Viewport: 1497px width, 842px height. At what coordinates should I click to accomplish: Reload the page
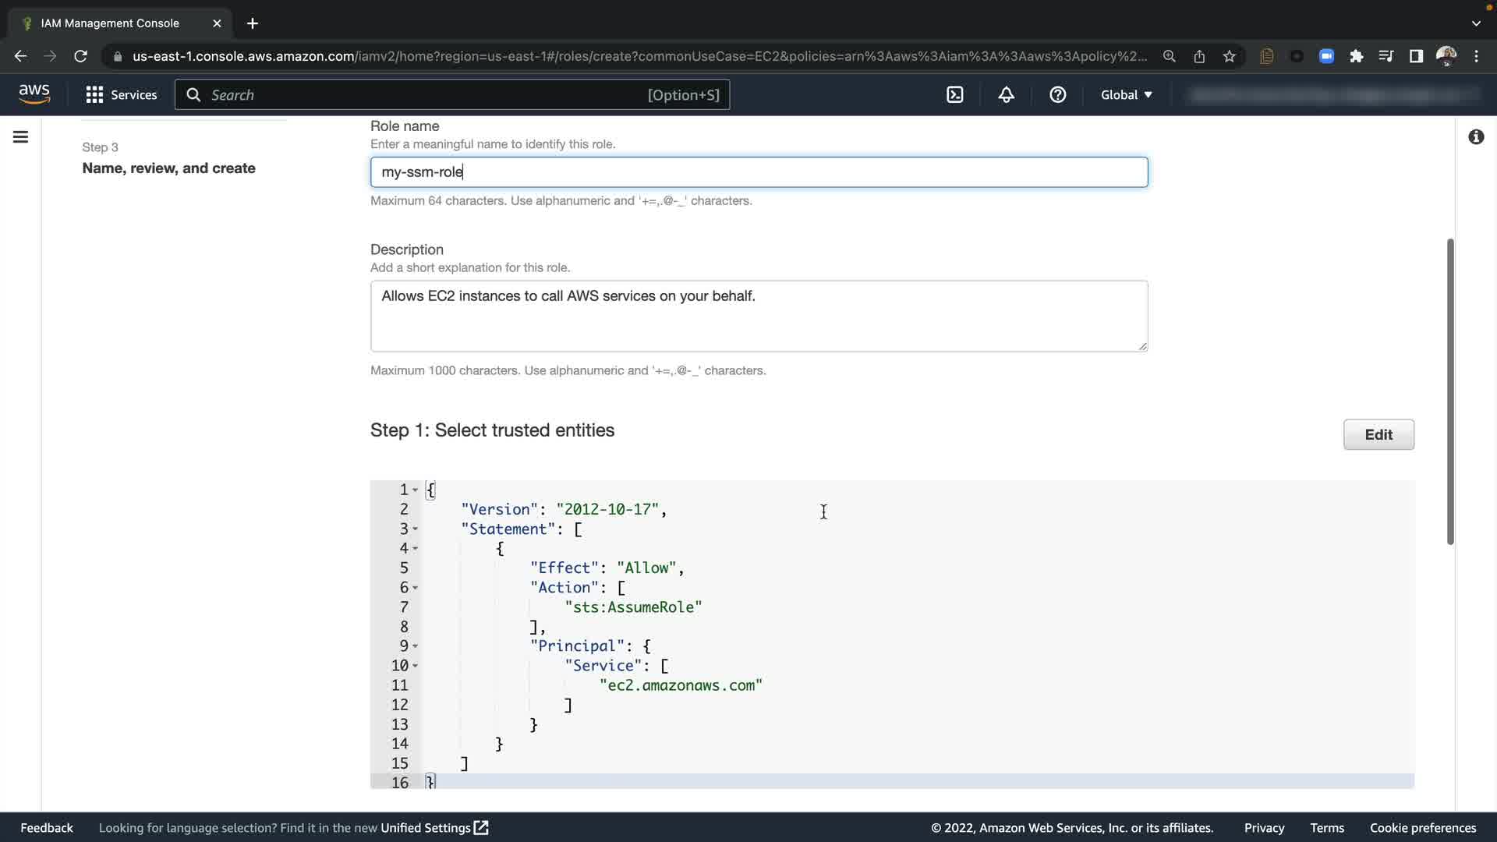(x=80, y=56)
